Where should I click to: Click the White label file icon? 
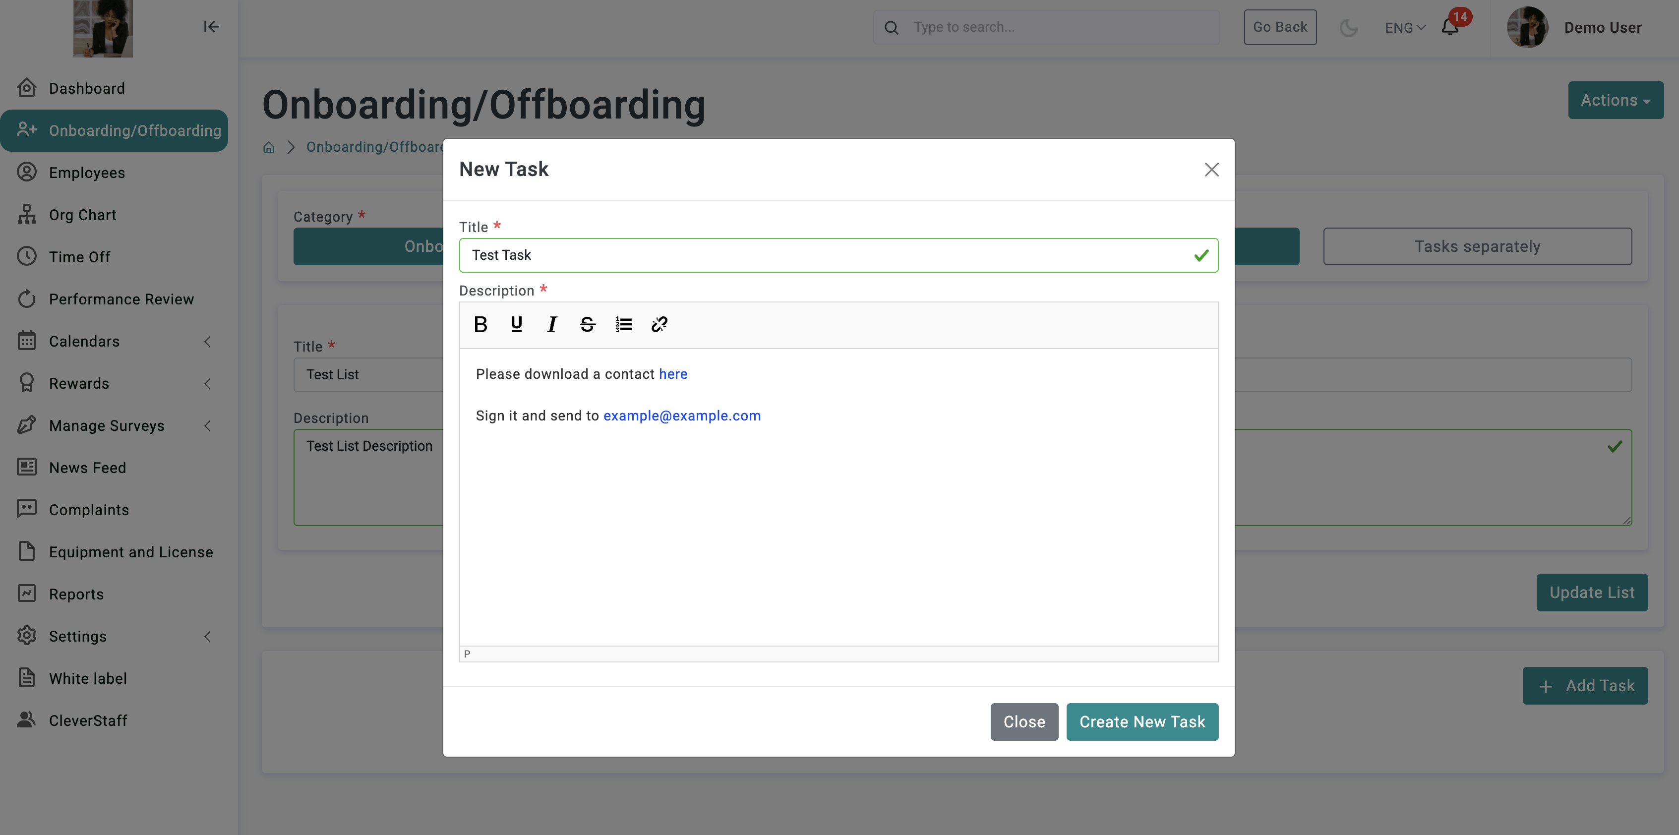(x=27, y=677)
